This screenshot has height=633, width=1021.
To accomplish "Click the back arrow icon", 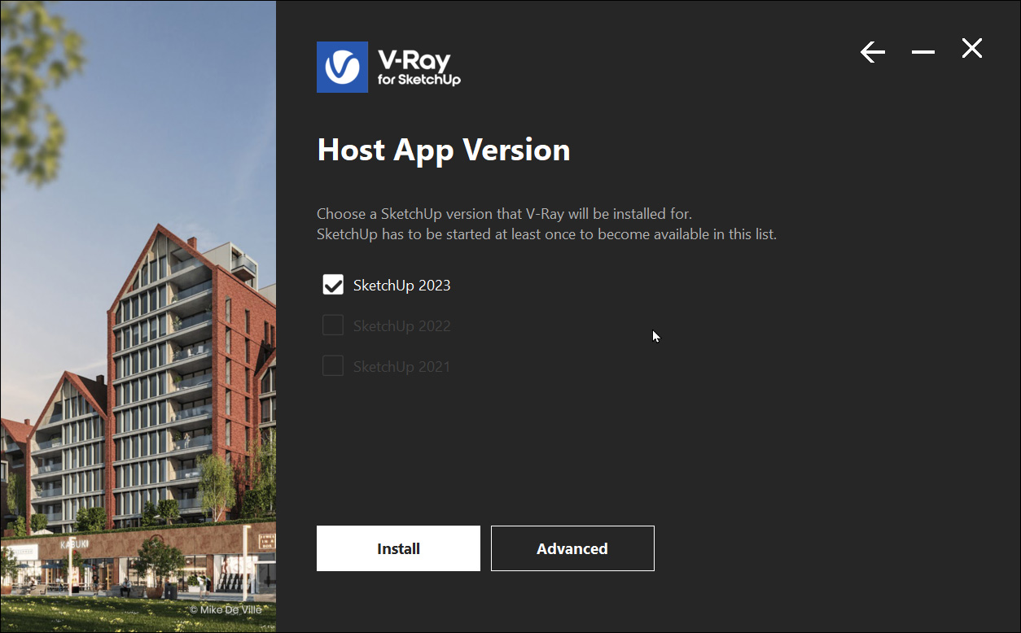I will click(x=873, y=53).
